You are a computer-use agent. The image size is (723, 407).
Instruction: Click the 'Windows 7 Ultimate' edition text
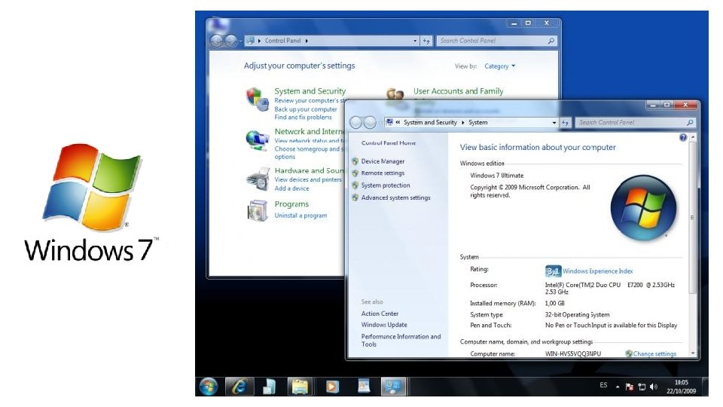tap(496, 176)
